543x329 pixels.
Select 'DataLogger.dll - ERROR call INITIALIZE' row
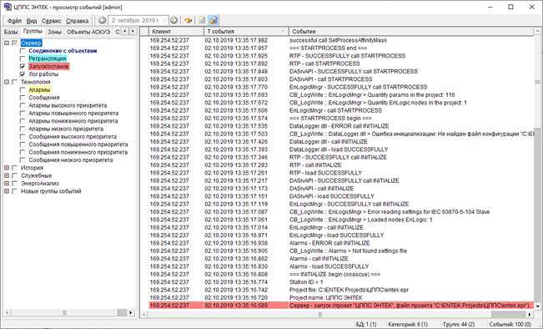tap(341, 126)
